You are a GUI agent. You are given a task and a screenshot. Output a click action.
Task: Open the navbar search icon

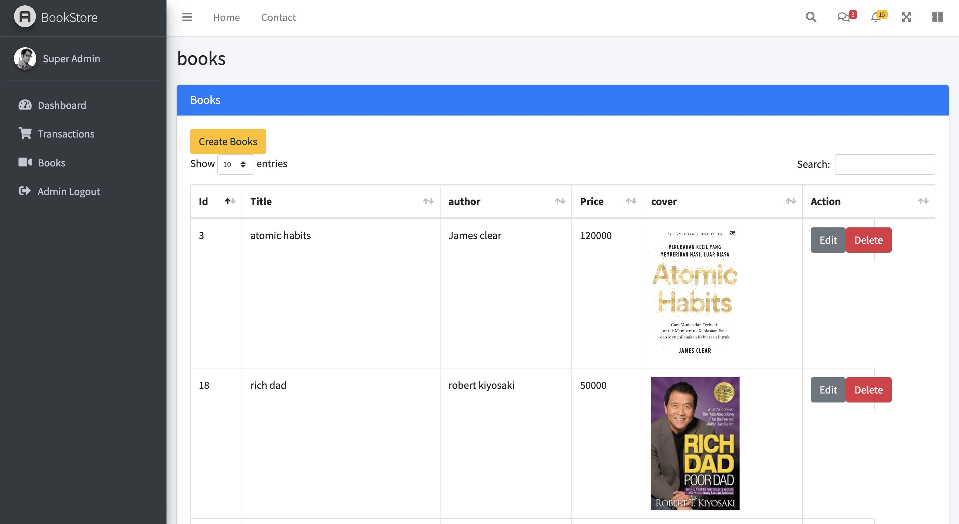810,17
